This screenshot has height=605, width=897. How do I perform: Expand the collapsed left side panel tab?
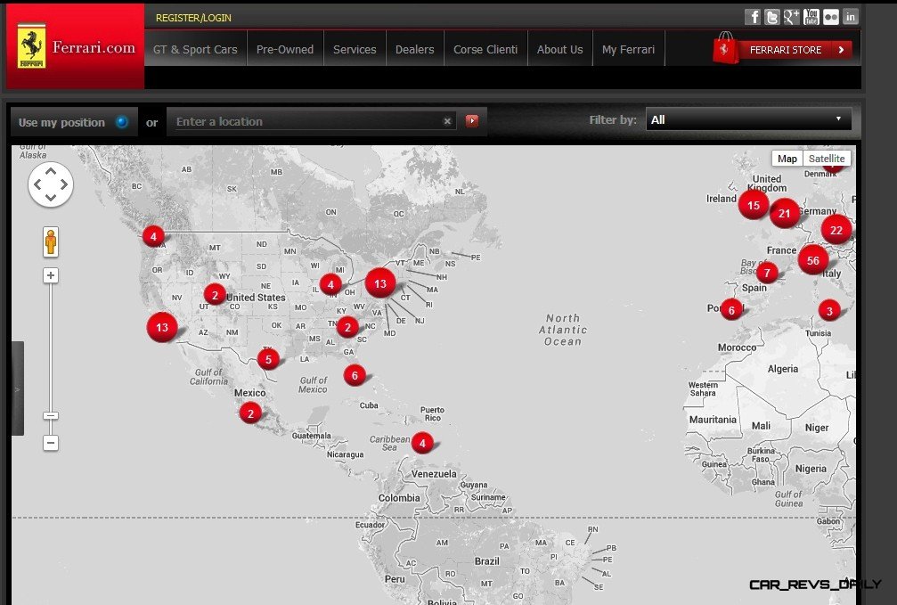(x=18, y=388)
